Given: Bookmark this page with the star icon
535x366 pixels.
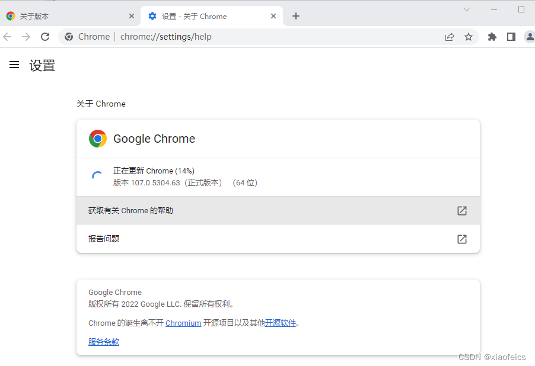Looking at the screenshot, I should [x=469, y=37].
